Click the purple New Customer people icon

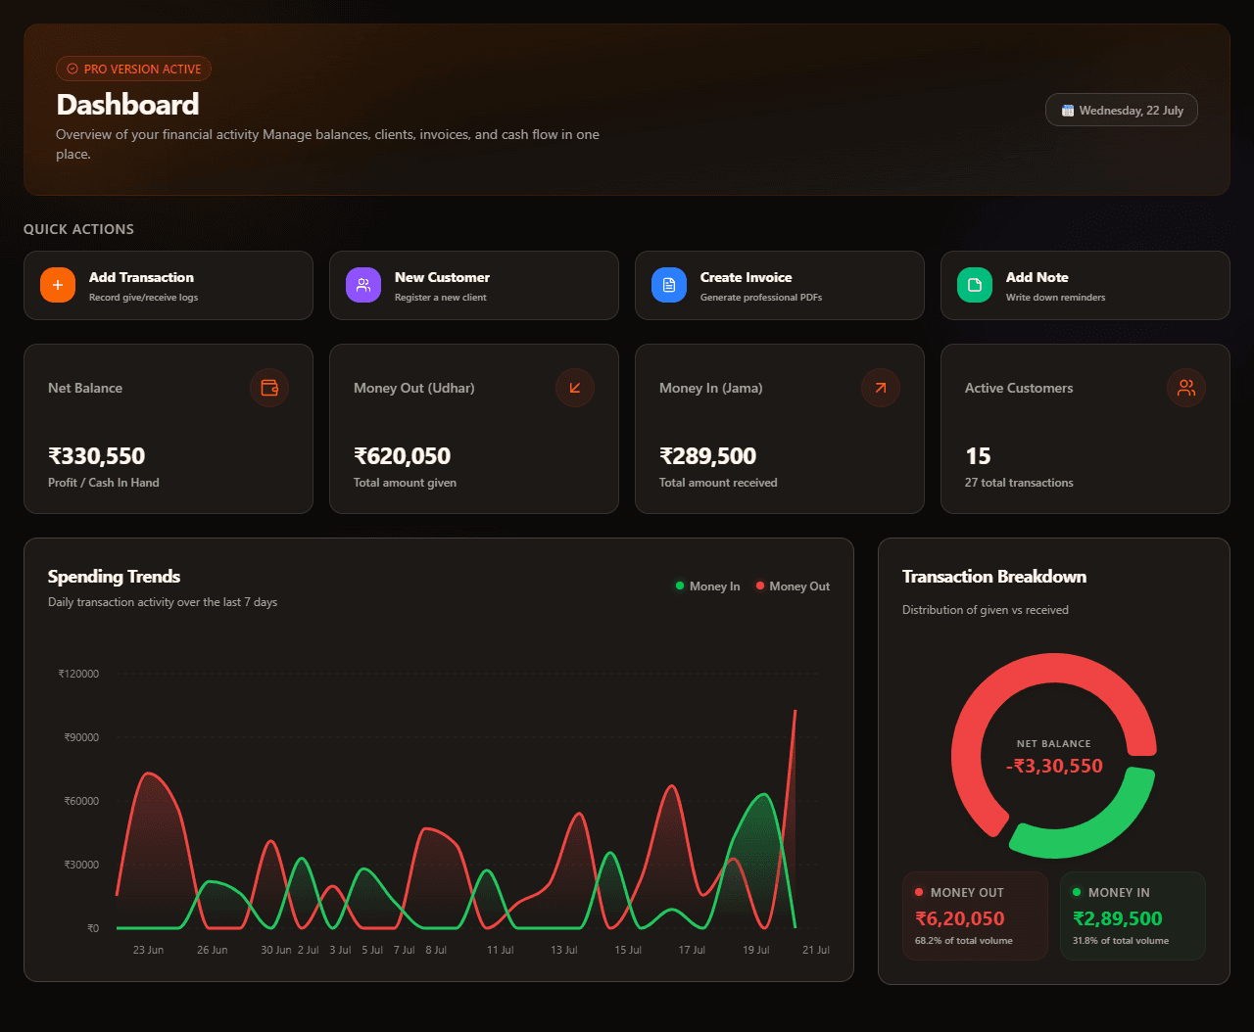tap(363, 285)
